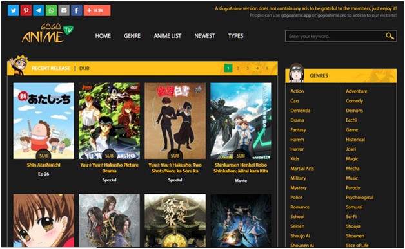
Task: Share via the Telegram icon
Action: coord(39,10)
